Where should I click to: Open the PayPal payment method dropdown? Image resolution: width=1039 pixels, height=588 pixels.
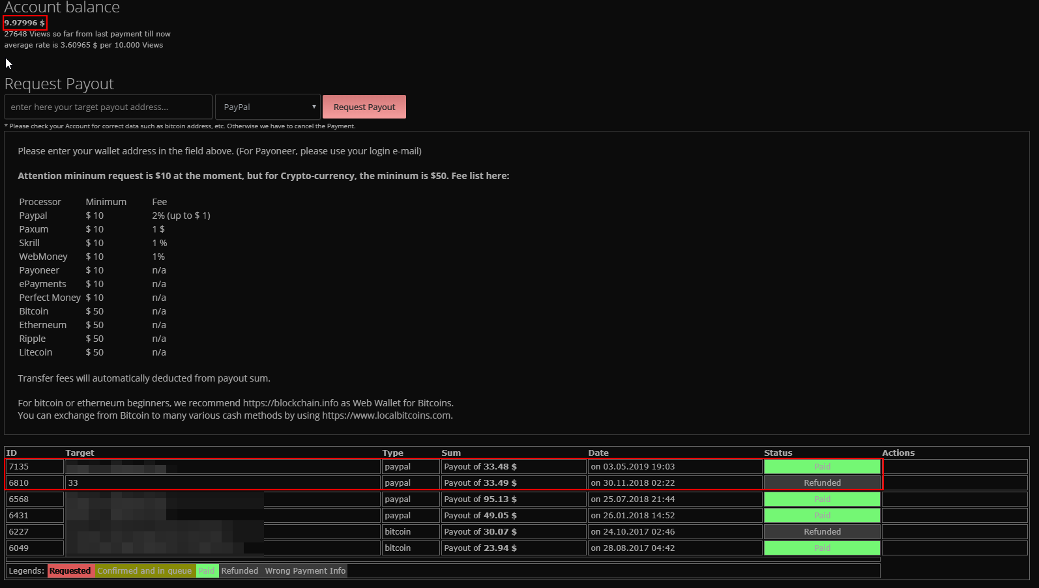(x=268, y=107)
